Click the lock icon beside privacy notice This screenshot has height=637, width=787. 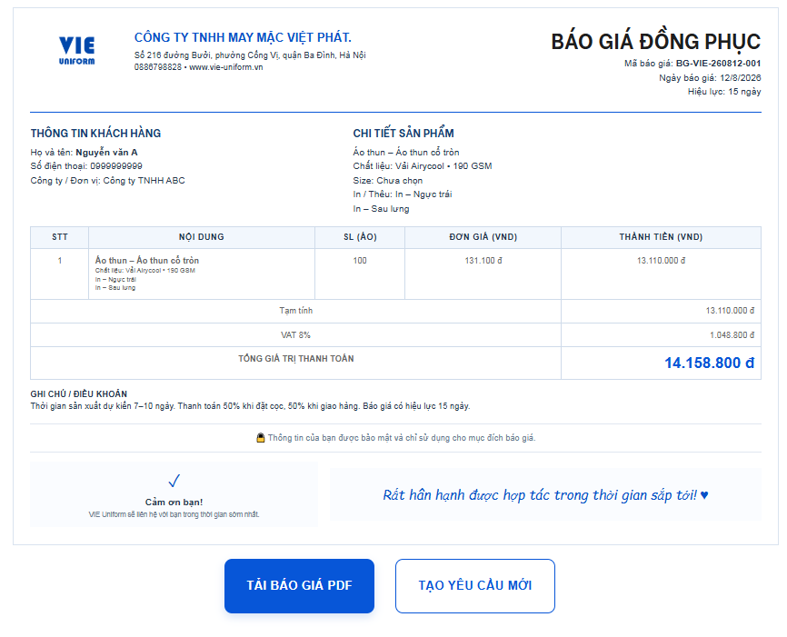pos(261,438)
